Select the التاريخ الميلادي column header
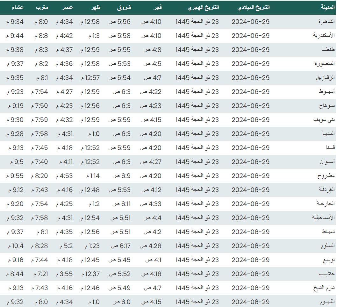This screenshot has width=337, height=307. click(254, 7)
